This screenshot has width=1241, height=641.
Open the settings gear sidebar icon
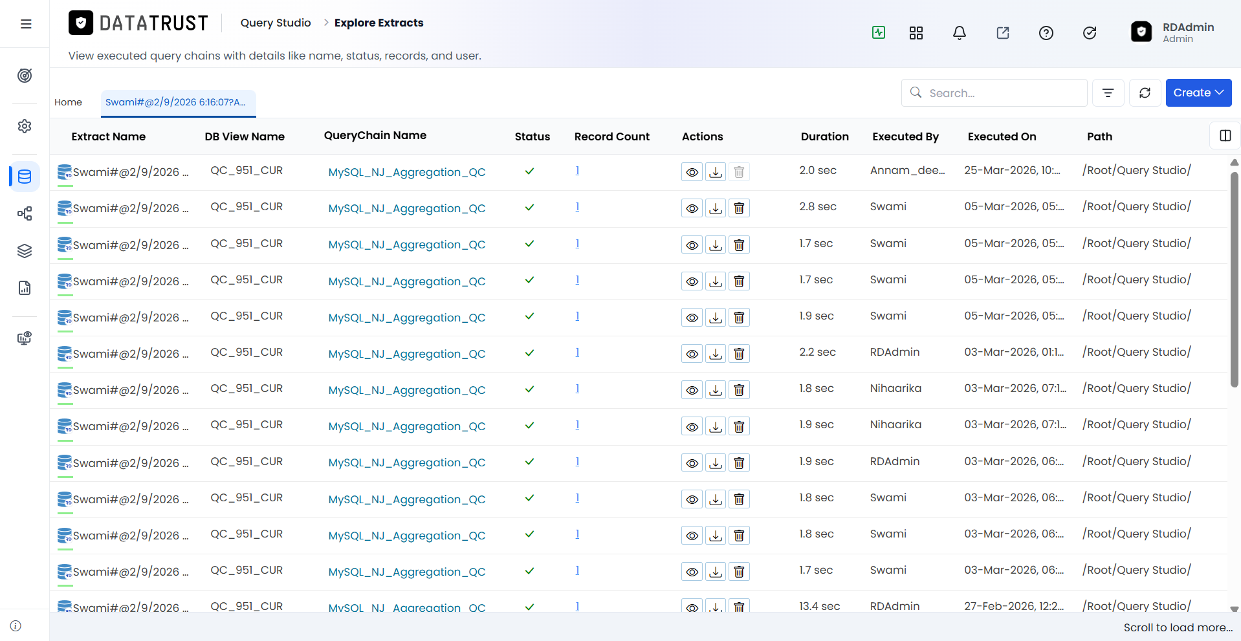click(x=25, y=126)
